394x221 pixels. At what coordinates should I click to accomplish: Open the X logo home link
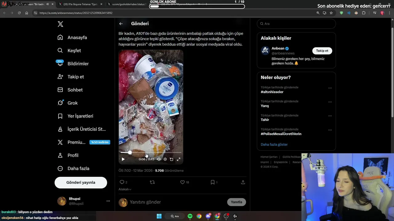60,24
